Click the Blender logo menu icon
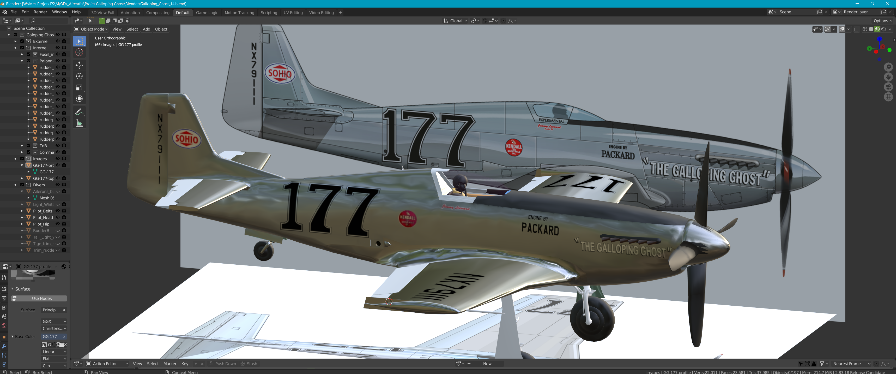Image resolution: width=896 pixels, height=374 pixels. pyautogui.click(x=4, y=12)
